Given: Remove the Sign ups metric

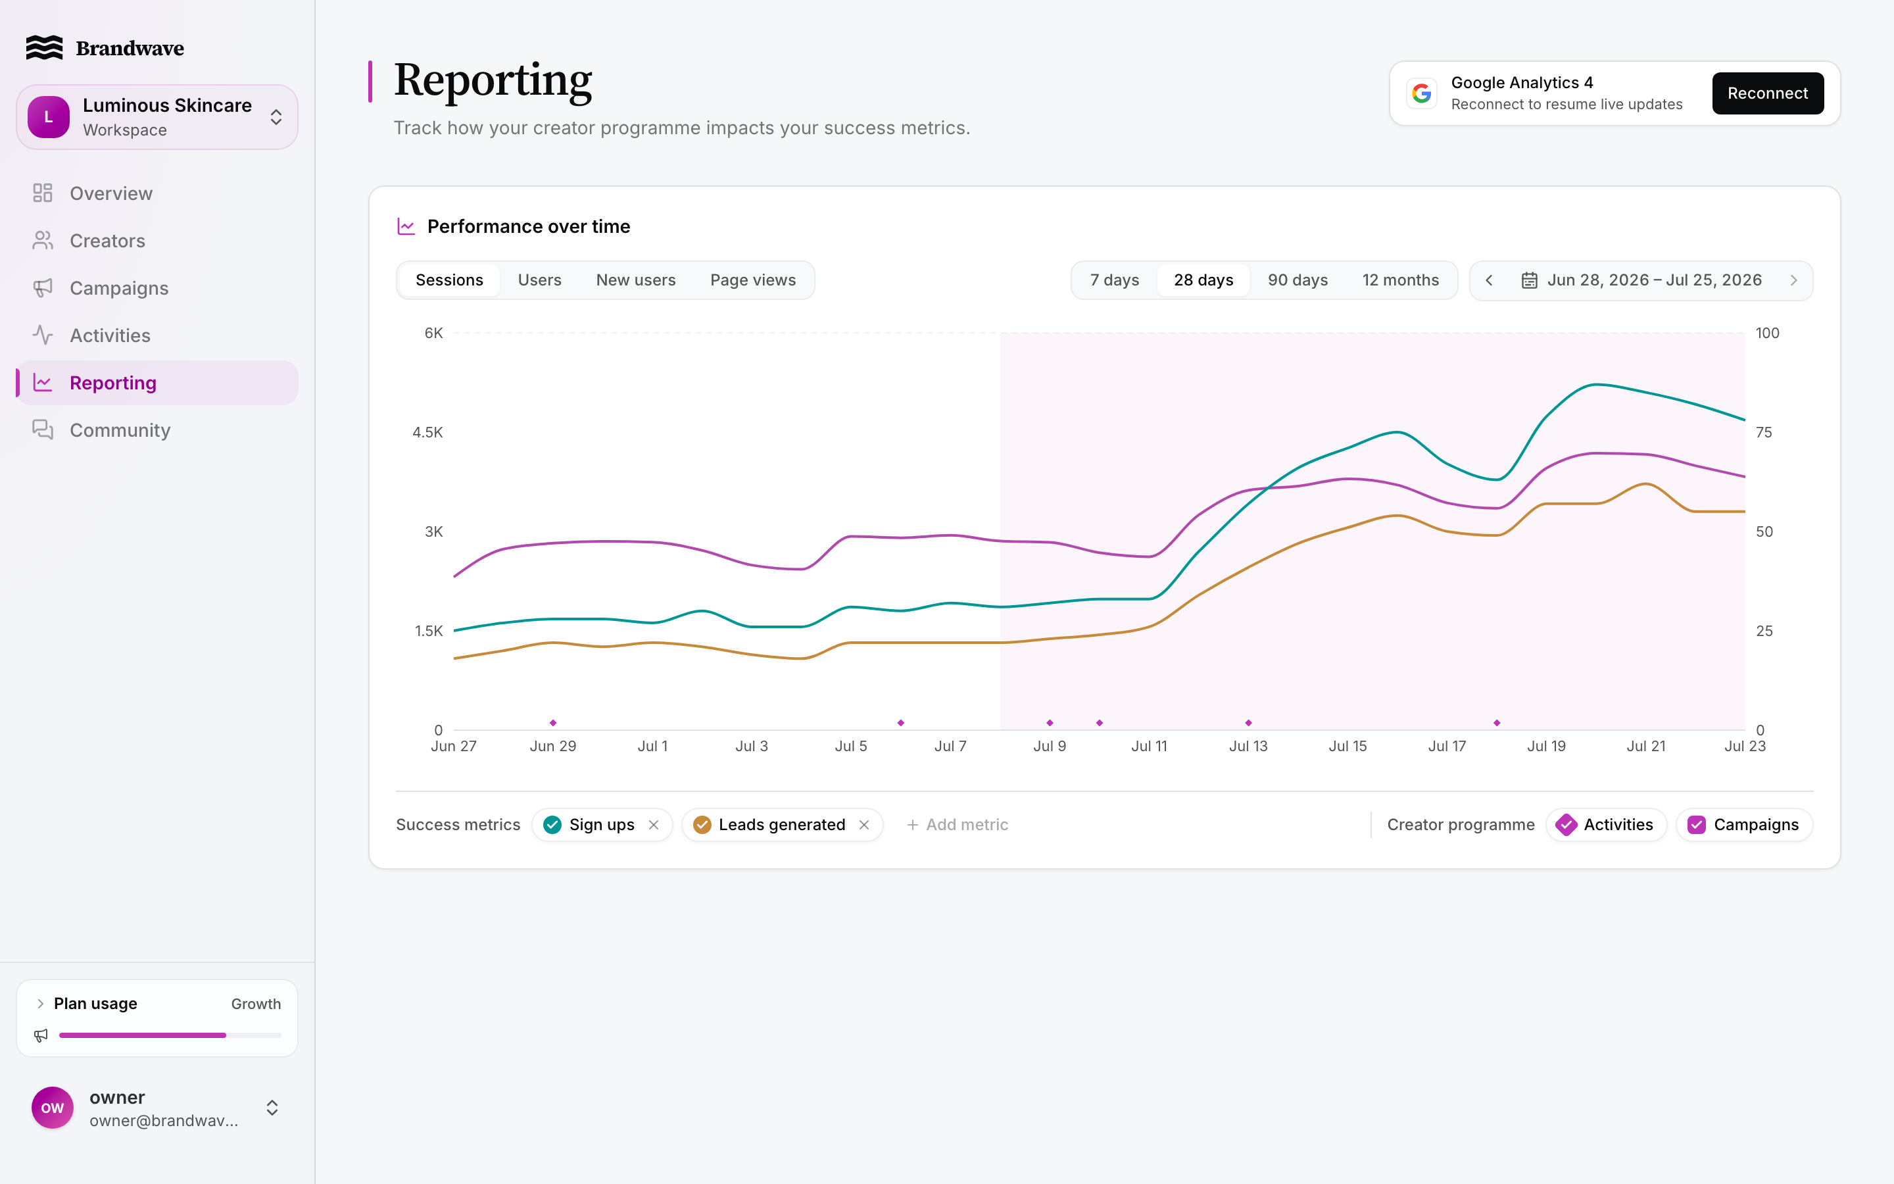Looking at the screenshot, I should [x=654, y=825].
